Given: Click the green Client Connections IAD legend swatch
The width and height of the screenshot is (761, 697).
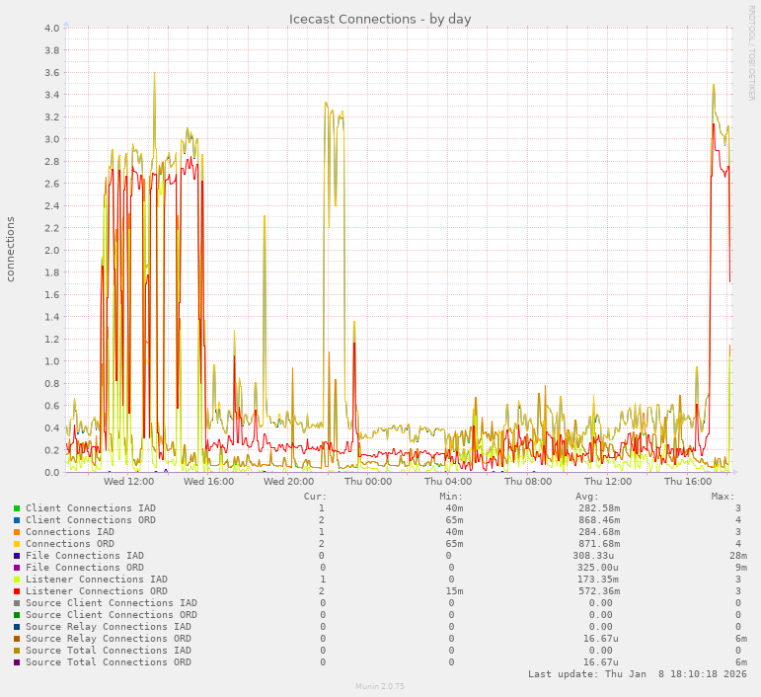Looking at the screenshot, I should (x=17, y=508).
